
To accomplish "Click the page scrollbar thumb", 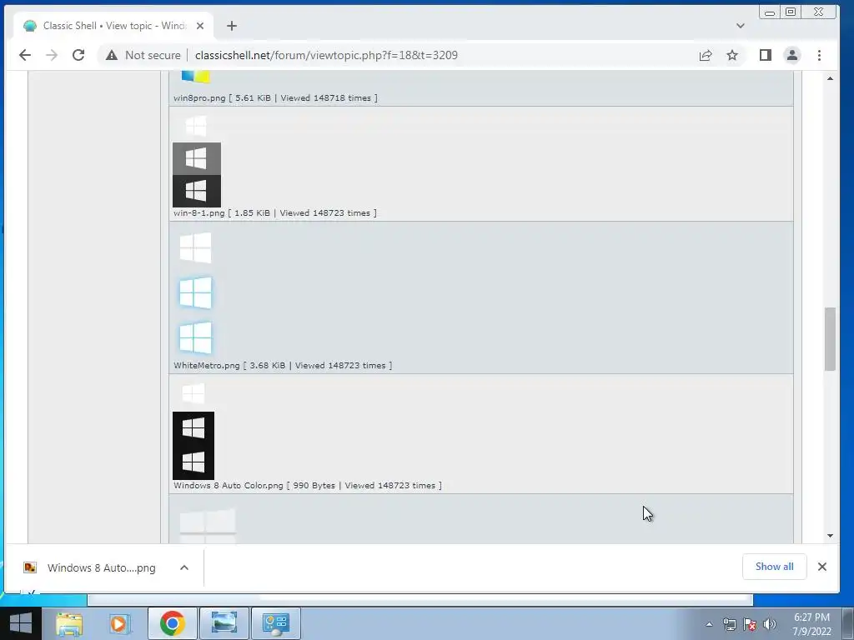I will click(x=830, y=338).
